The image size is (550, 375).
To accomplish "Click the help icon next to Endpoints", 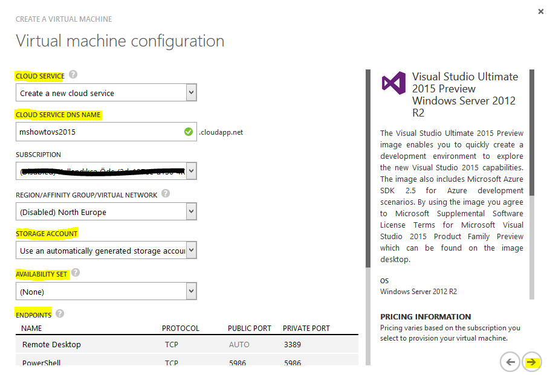I will pos(60,313).
